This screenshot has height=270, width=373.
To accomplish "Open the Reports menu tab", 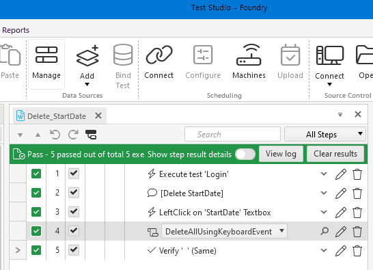I will point(16,30).
